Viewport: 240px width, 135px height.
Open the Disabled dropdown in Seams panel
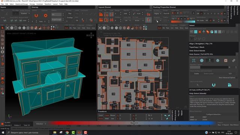click(x=25, y=13)
